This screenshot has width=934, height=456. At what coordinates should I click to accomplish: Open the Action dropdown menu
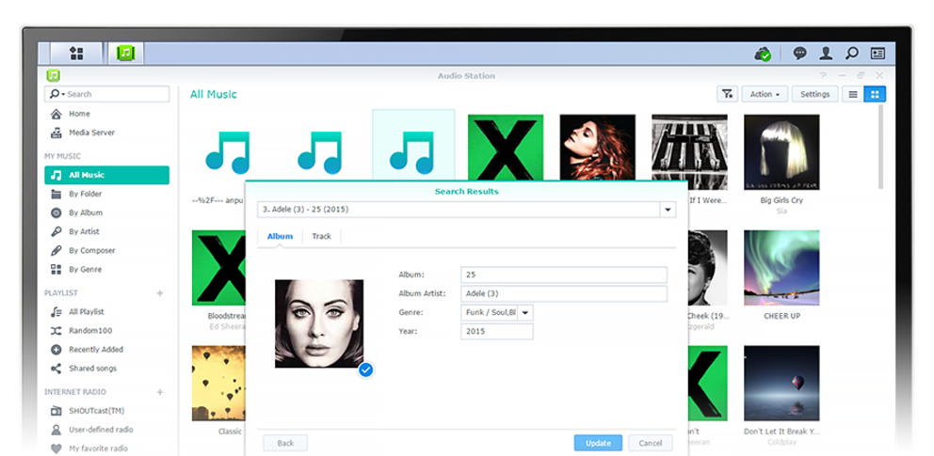coord(765,94)
